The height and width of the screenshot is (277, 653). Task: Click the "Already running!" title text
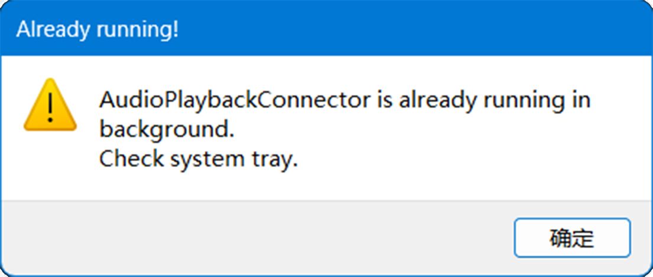point(98,29)
